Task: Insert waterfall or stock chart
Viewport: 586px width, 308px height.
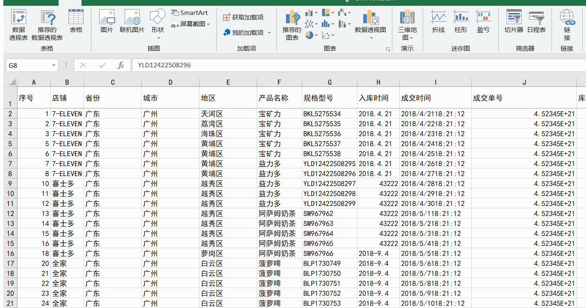Action: (344, 13)
